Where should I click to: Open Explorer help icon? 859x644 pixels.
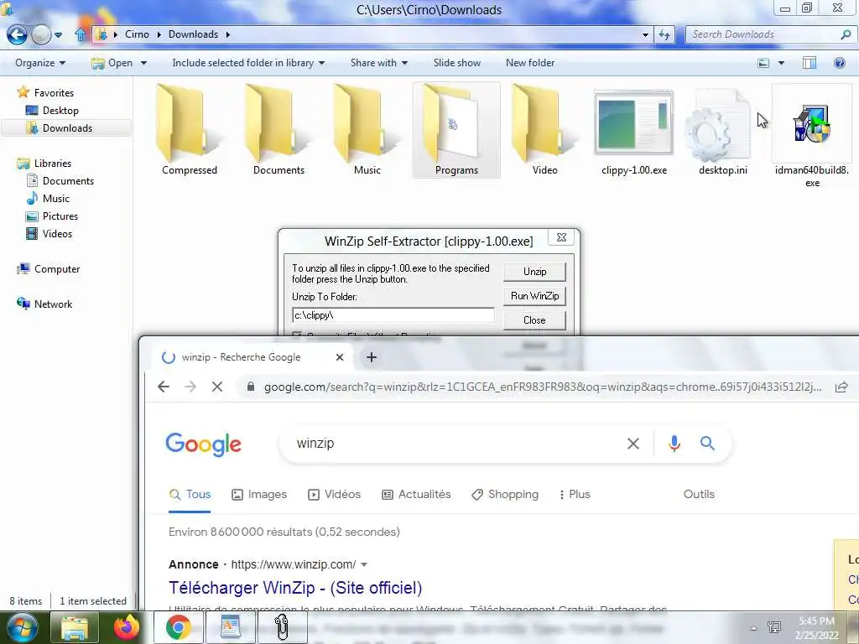[839, 63]
